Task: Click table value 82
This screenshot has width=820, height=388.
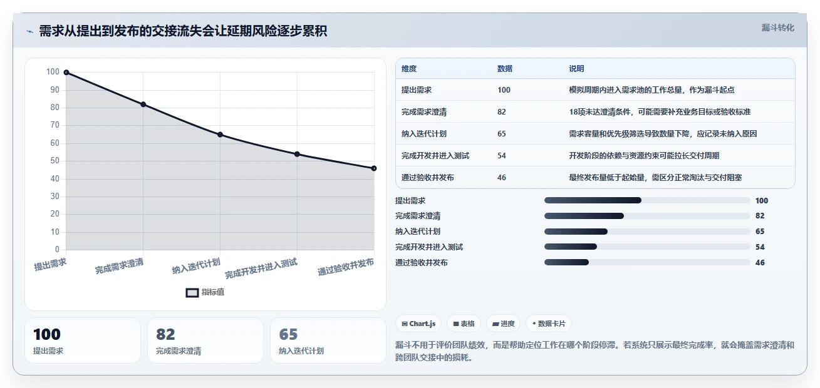Action: (x=502, y=112)
